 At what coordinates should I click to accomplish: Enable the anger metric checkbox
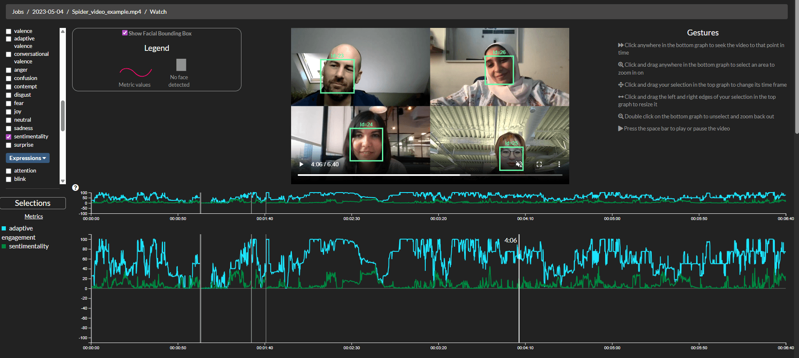coord(8,70)
